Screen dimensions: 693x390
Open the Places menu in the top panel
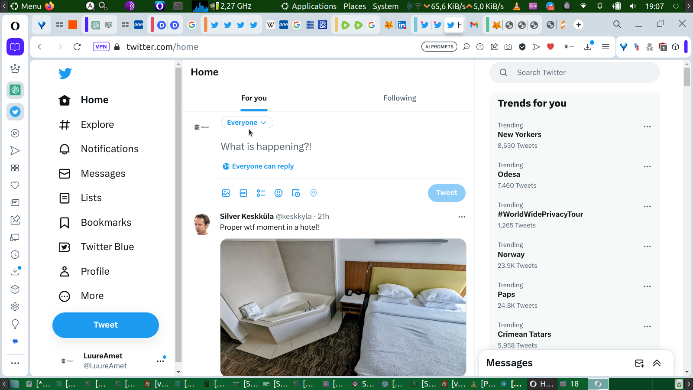(355, 6)
